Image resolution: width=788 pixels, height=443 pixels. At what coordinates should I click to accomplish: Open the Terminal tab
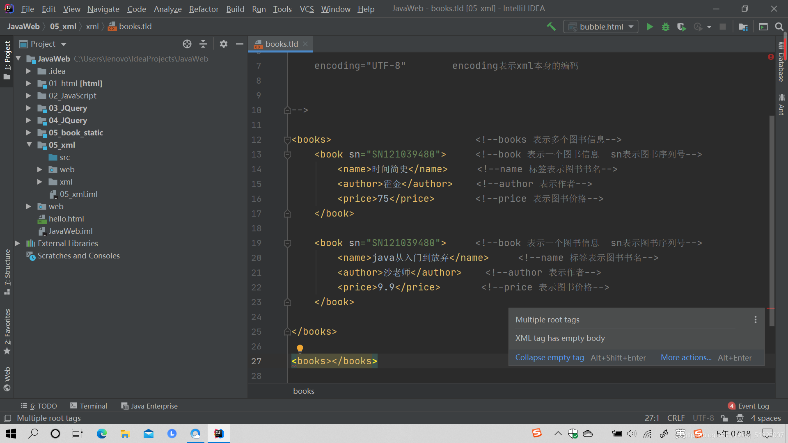[89, 406]
